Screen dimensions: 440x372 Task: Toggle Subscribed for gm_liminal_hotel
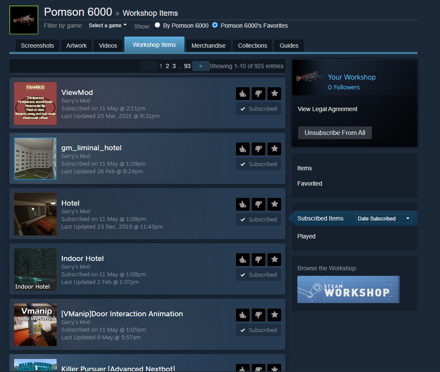pyautogui.click(x=259, y=164)
